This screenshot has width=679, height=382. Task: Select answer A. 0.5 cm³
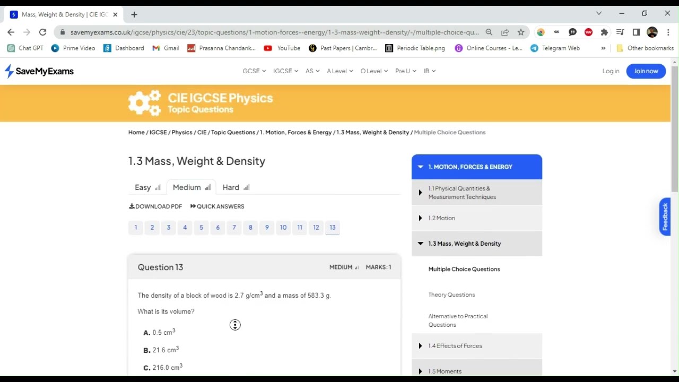pos(159,332)
